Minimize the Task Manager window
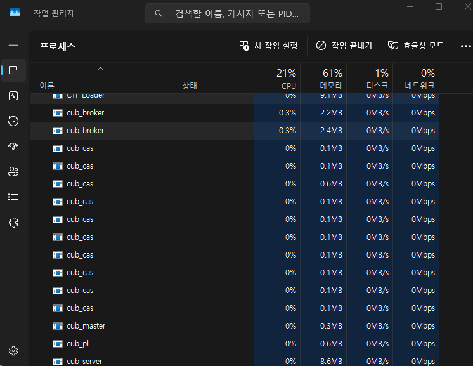This screenshot has height=366, width=473. click(410, 6)
